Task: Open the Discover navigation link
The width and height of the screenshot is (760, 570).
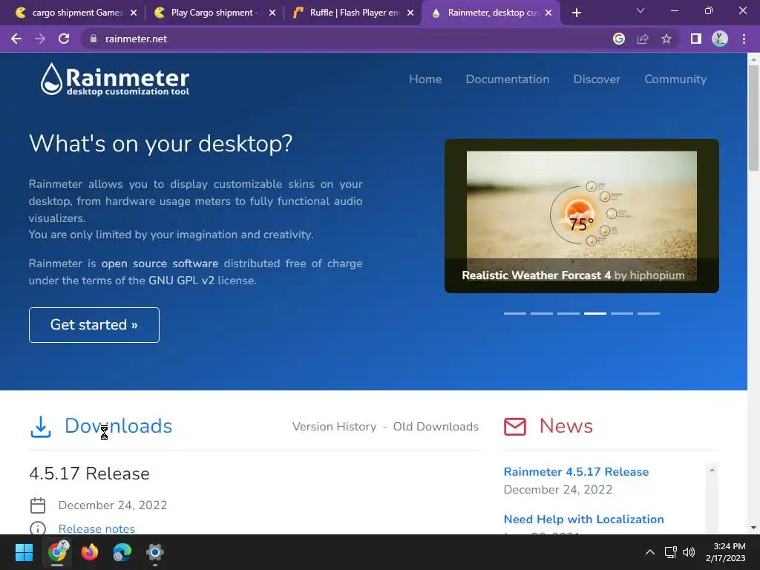Action: (x=597, y=79)
